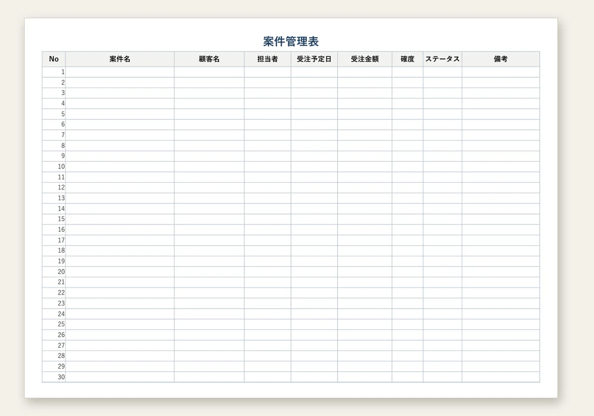Click the ステータス column header
Screen dimensions: 594x416
click(x=443, y=59)
